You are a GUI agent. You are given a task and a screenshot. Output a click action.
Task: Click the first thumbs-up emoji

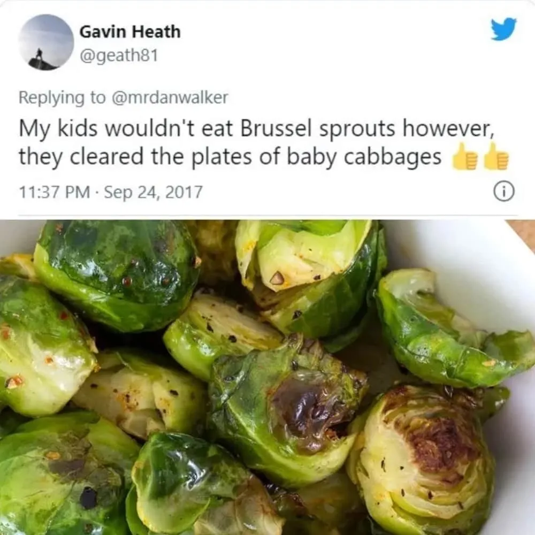464,157
